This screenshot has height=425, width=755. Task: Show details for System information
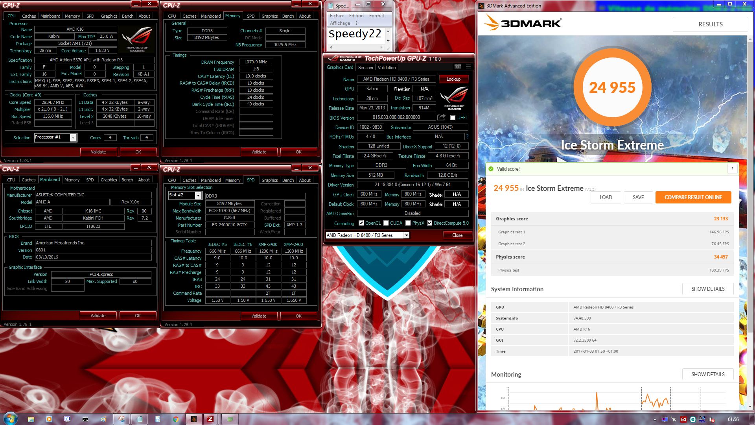click(708, 289)
